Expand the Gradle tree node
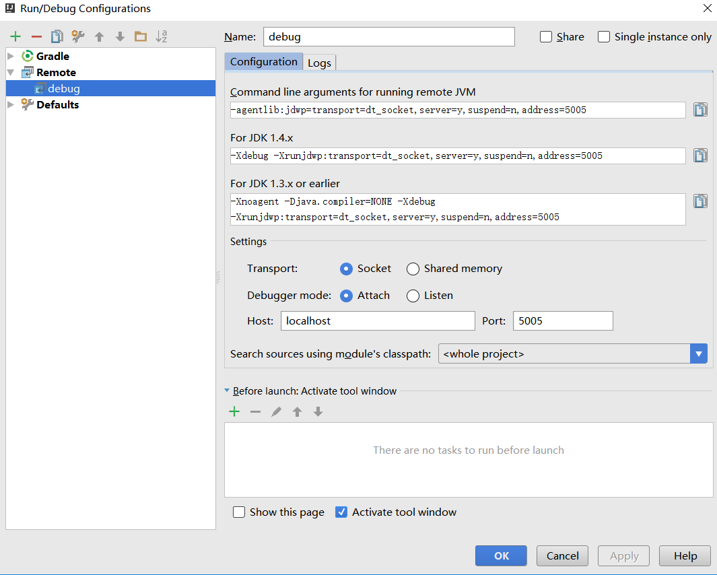Screen dimensions: 717x575 [10, 56]
